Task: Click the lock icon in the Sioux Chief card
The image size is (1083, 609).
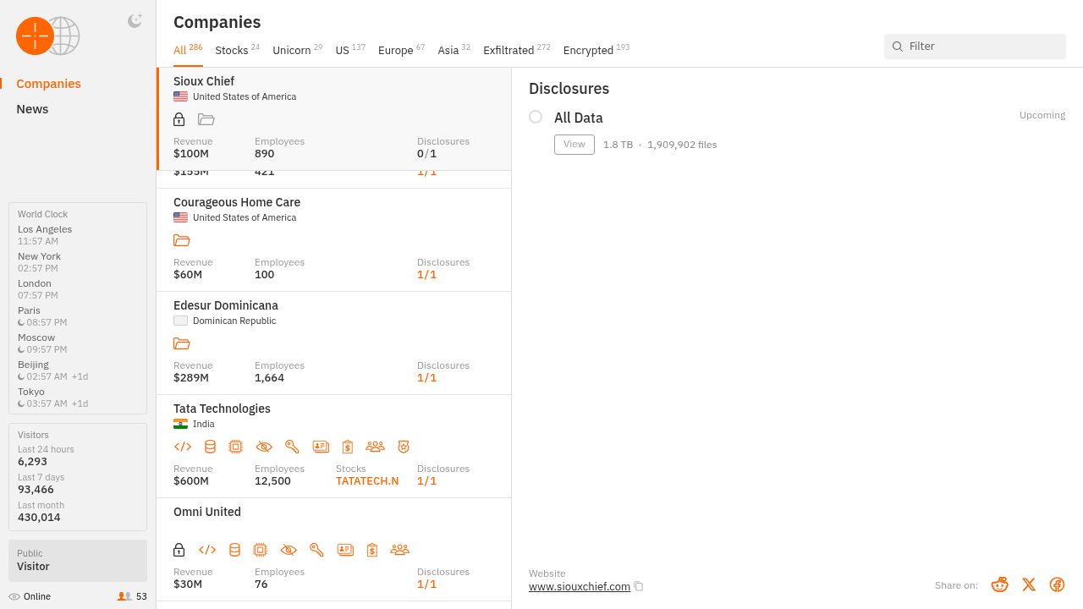Action: [x=179, y=119]
